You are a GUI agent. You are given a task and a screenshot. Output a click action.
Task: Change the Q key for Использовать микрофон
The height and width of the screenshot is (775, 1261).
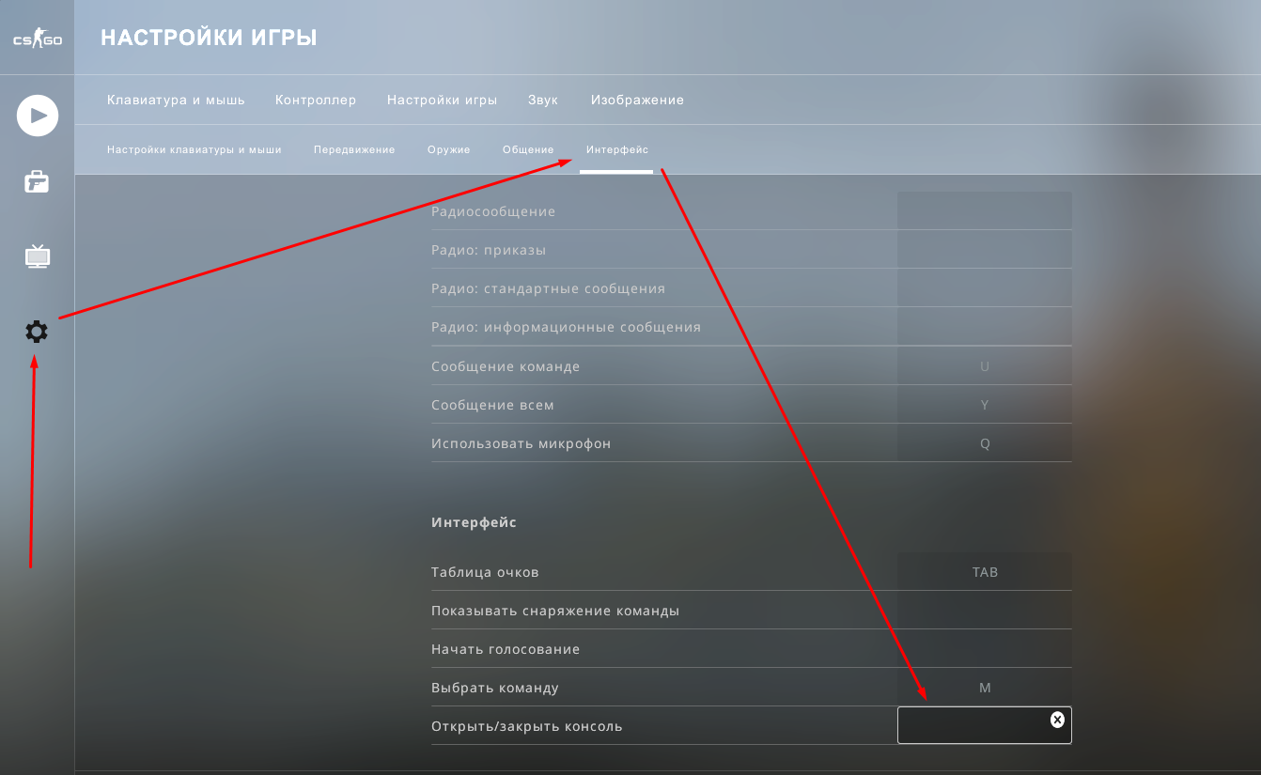click(985, 442)
